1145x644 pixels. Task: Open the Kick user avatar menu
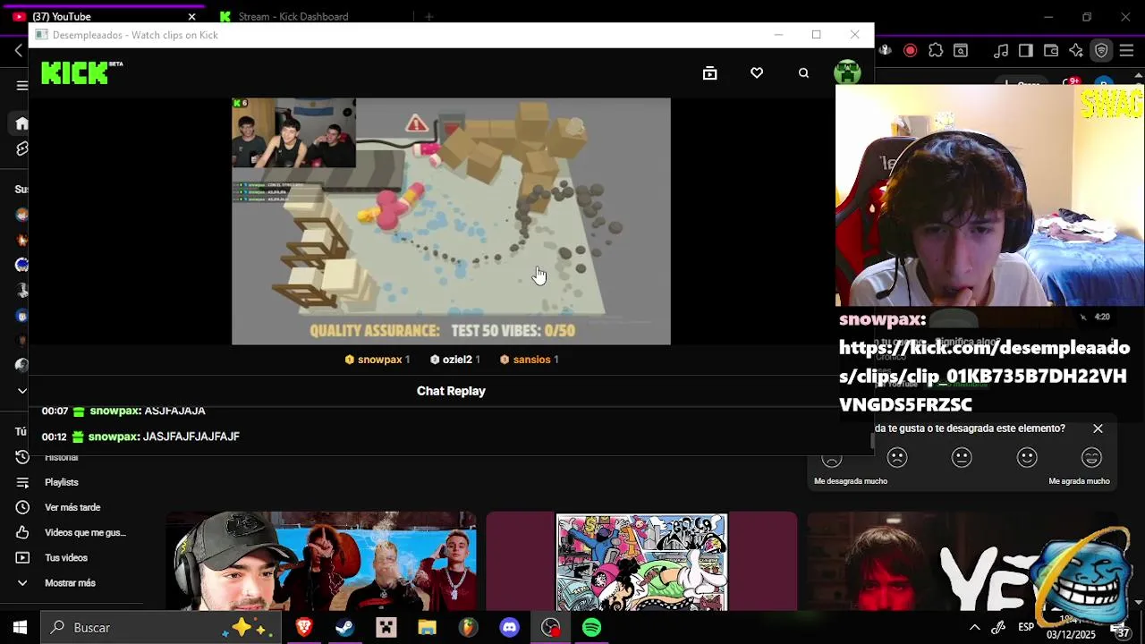(x=847, y=72)
